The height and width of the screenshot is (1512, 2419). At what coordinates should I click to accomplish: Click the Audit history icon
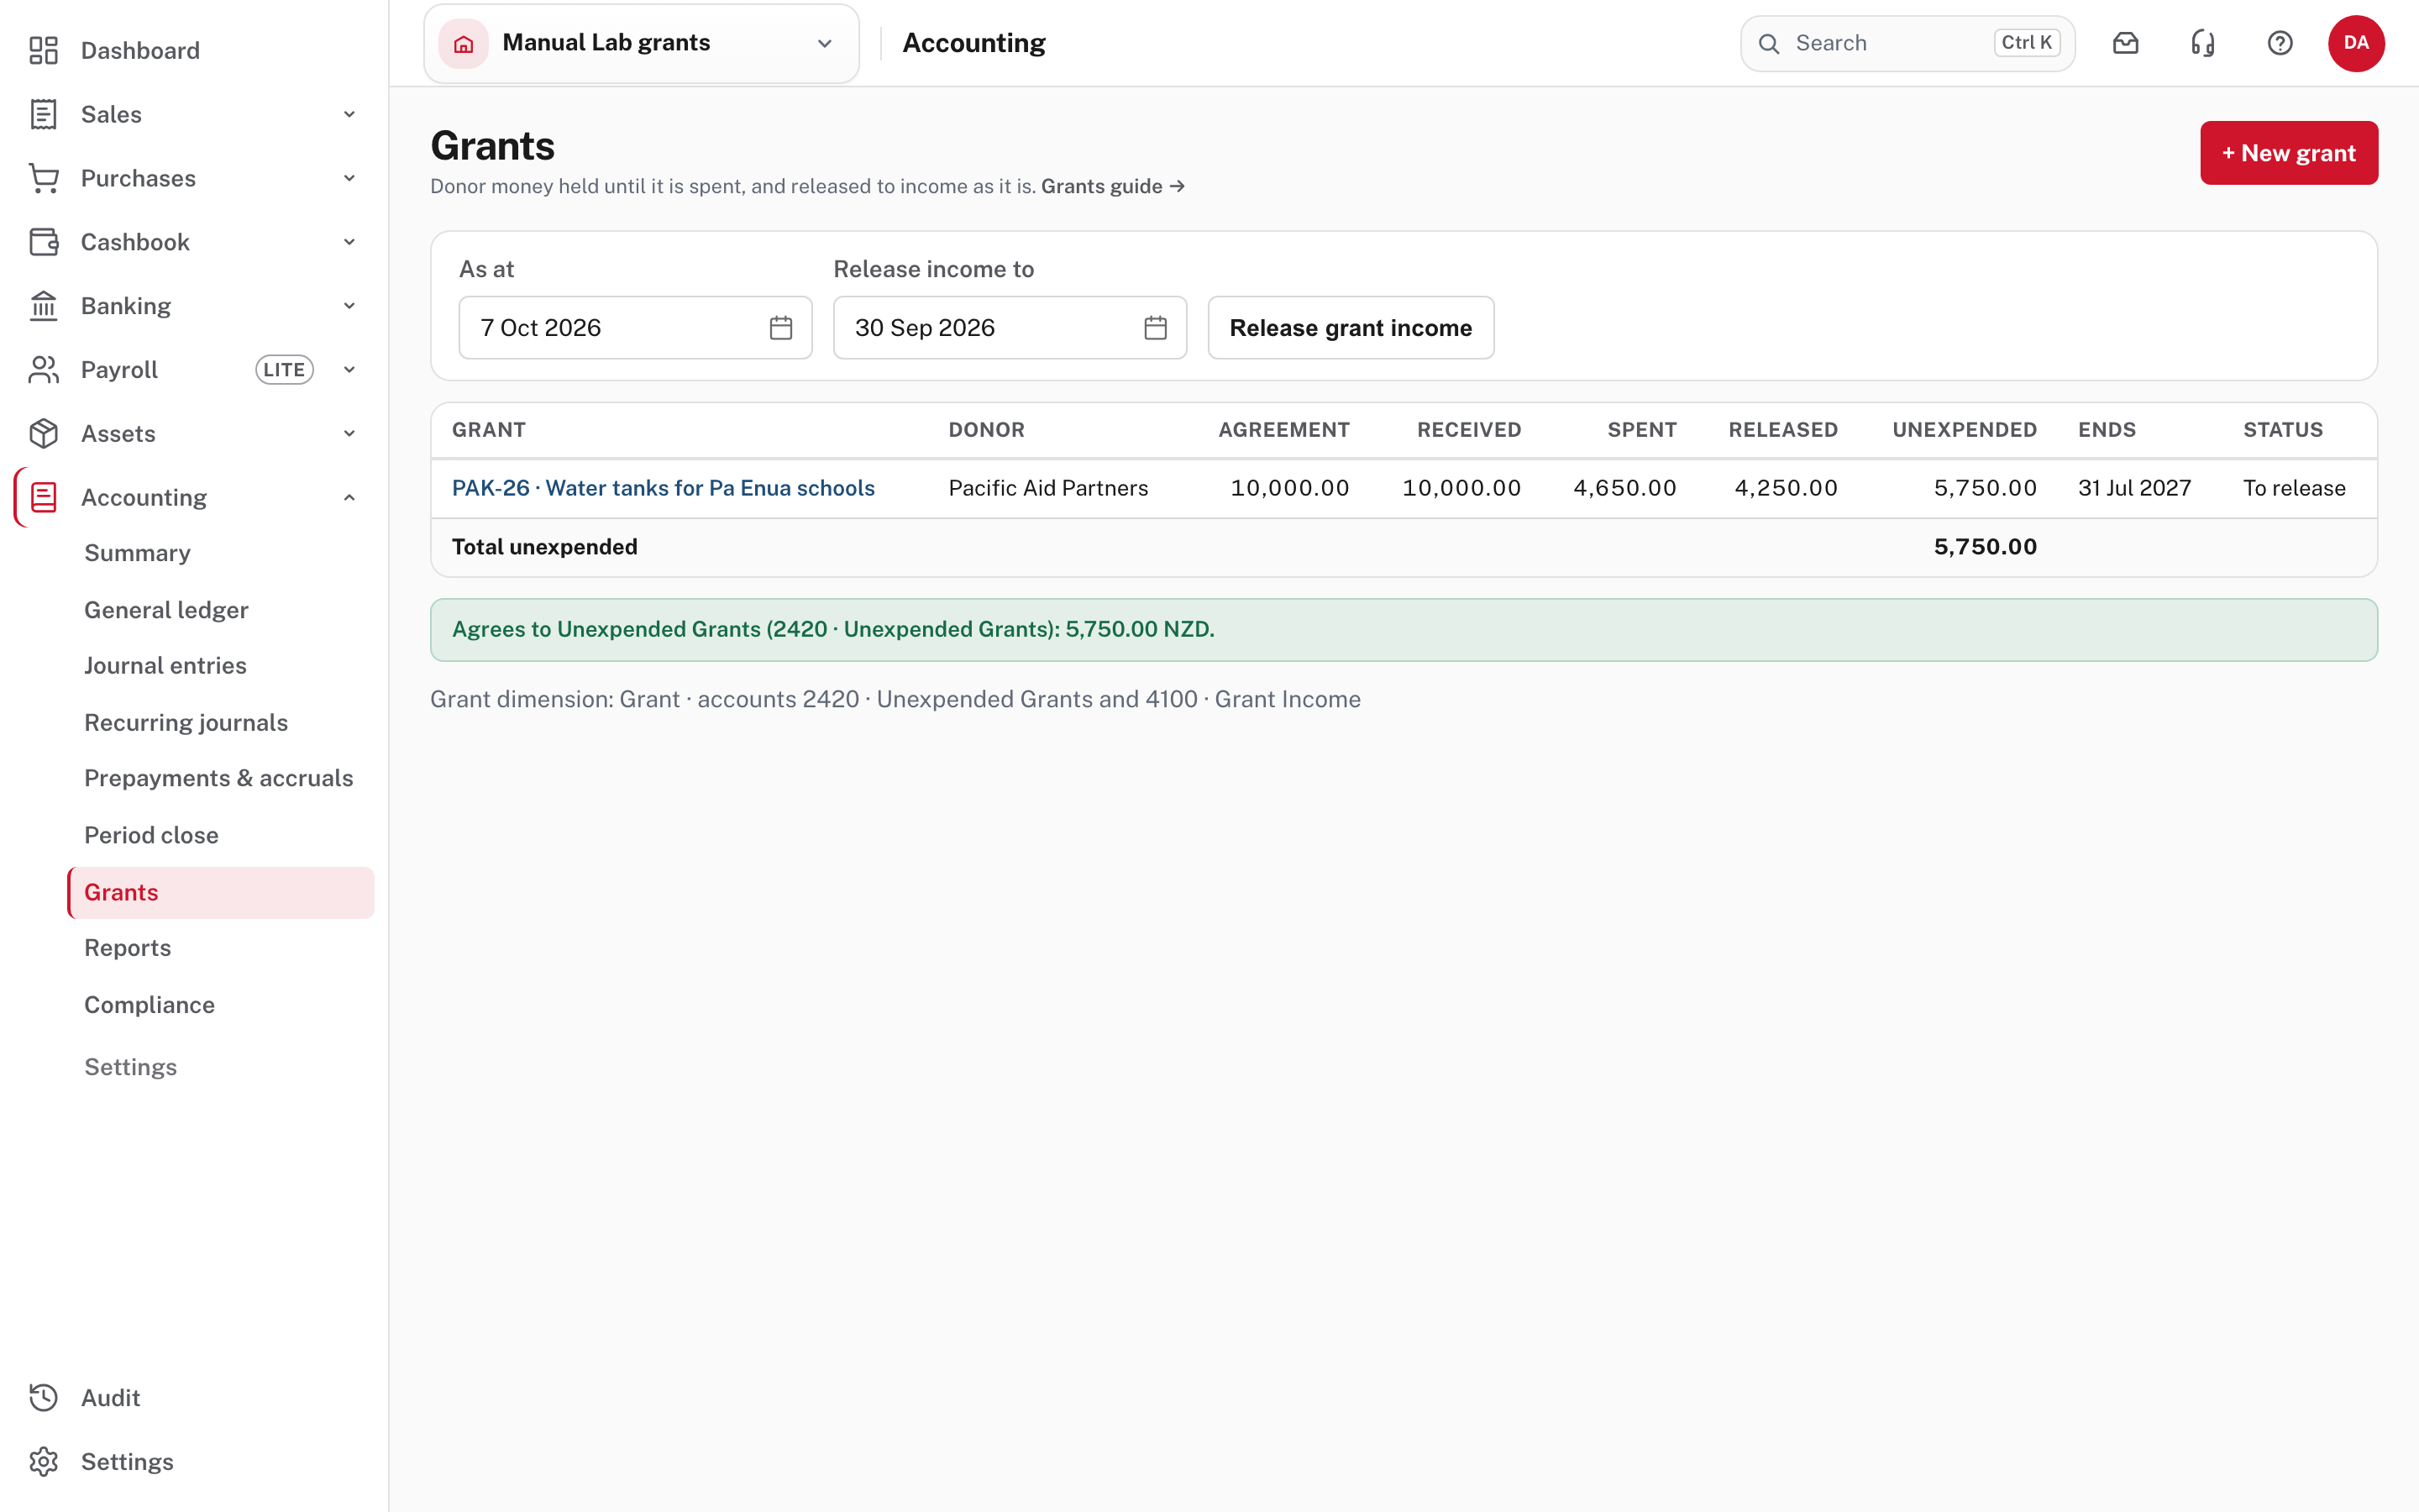(x=44, y=1397)
